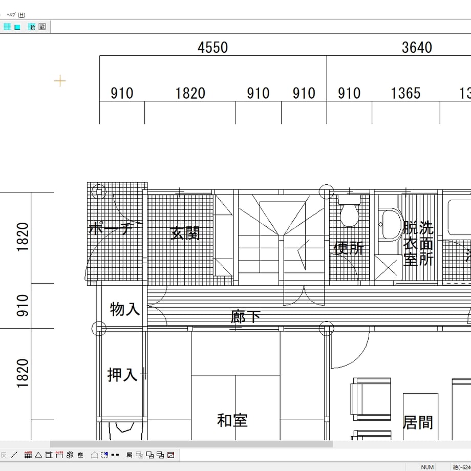This screenshot has width=471, height=471.
Task: Click the NUM indicator in status bar
Action: pyautogui.click(x=427, y=467)
